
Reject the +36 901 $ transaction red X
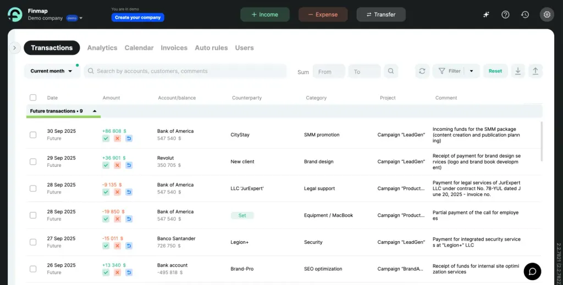tap(117, 165)
